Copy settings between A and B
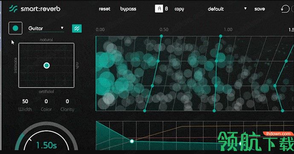The image size is (294, 154). [179, 9]
